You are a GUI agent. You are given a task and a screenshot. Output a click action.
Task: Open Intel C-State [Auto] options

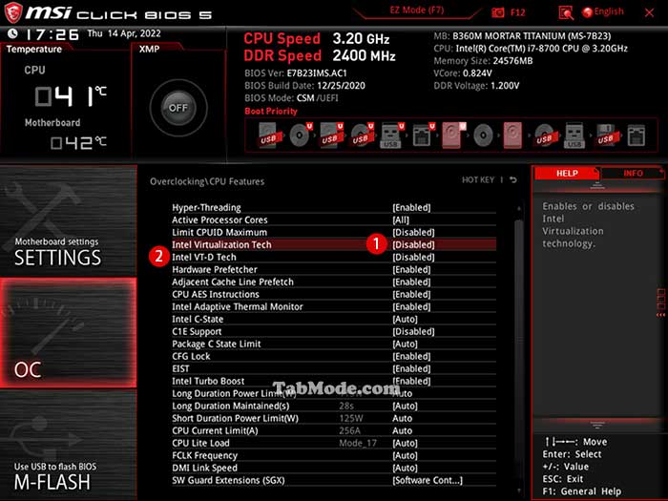[405, 319]
